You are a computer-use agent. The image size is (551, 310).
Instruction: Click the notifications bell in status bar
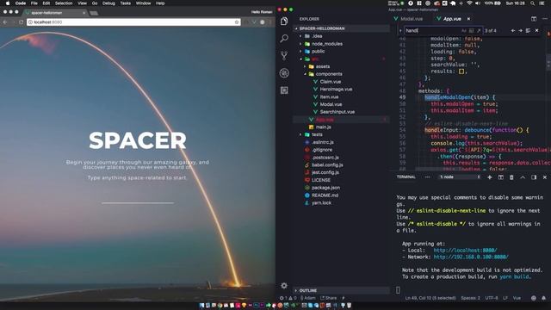(543, 298)
